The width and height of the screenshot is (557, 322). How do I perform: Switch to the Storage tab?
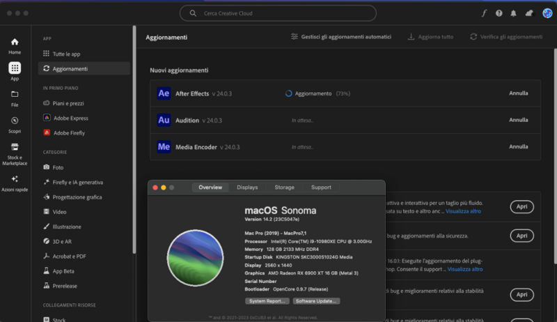[284, 187]
